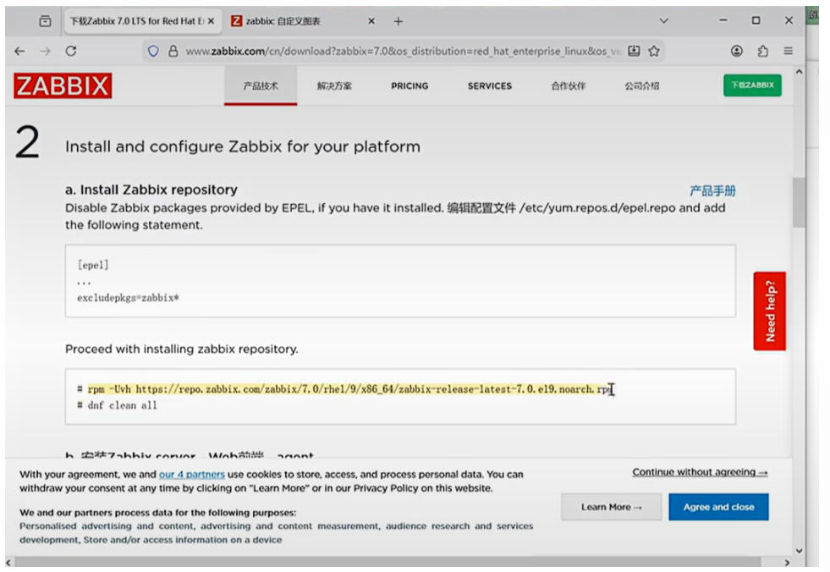Click the red Need help? side tab
Screen dimensions: 830x572
point(770,311)
